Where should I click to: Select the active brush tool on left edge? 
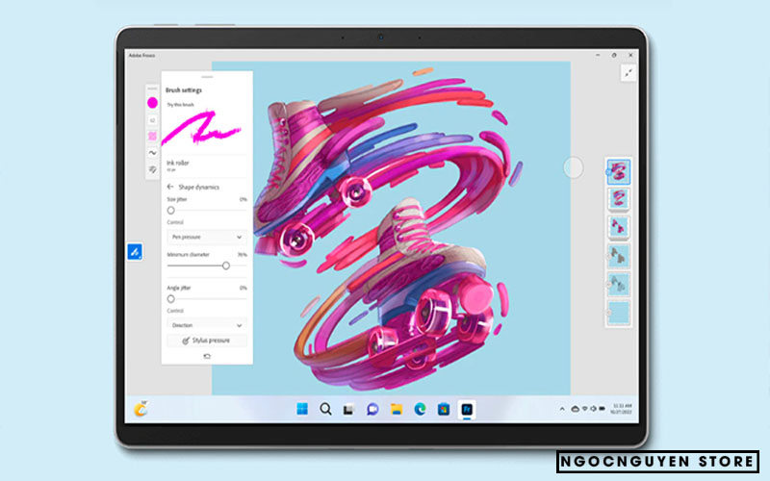click(x=136, y=252)
